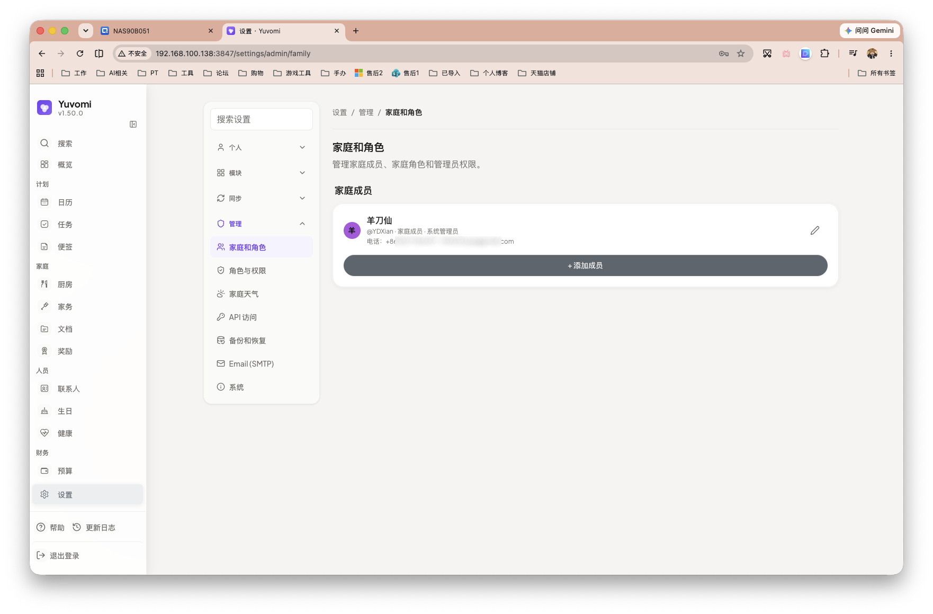Expand the 模块 settings section
The image size is (933, 614).
[x=262, y=173]
